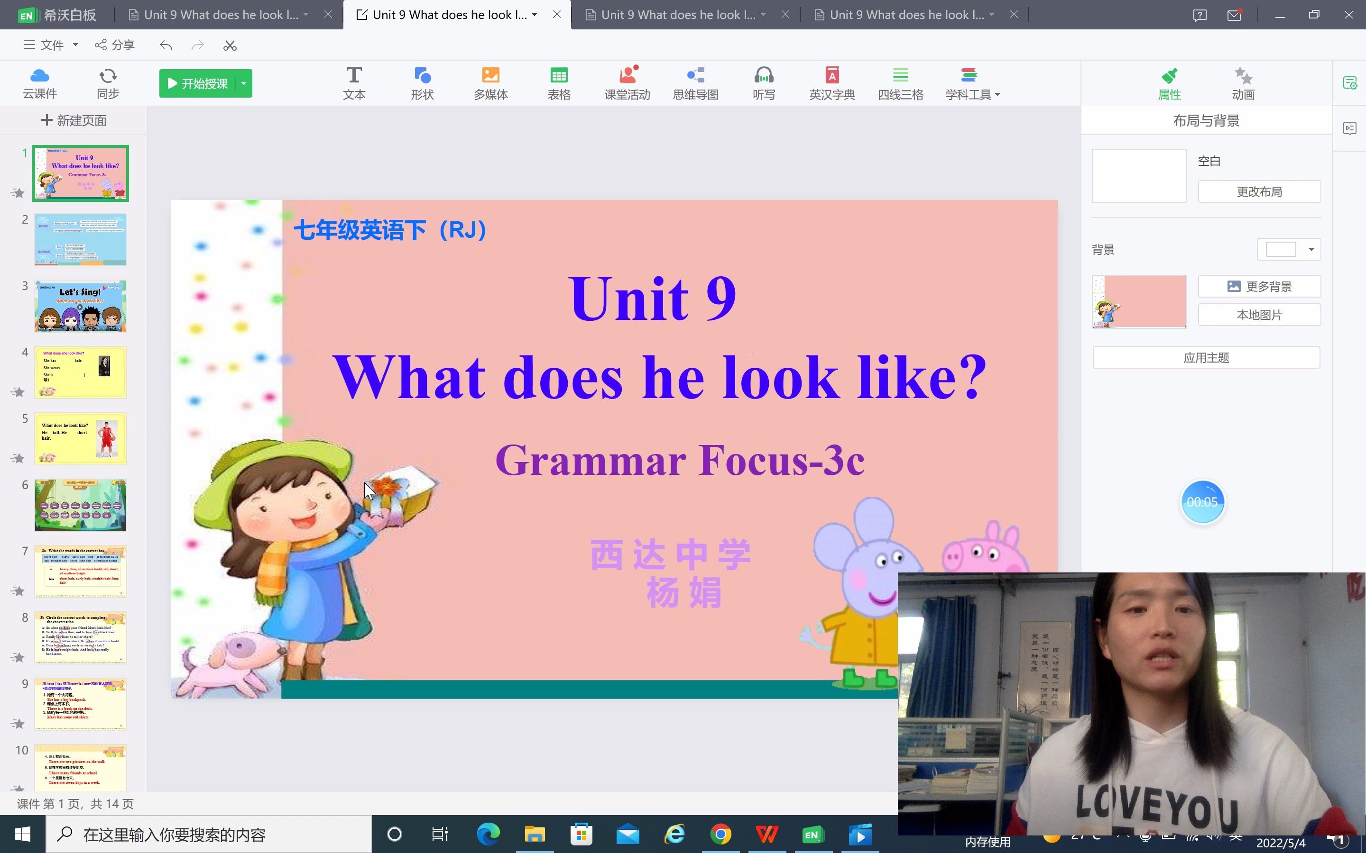Click the top icon in right sidebar
1366x853 pixels.
coord(1349,83)
